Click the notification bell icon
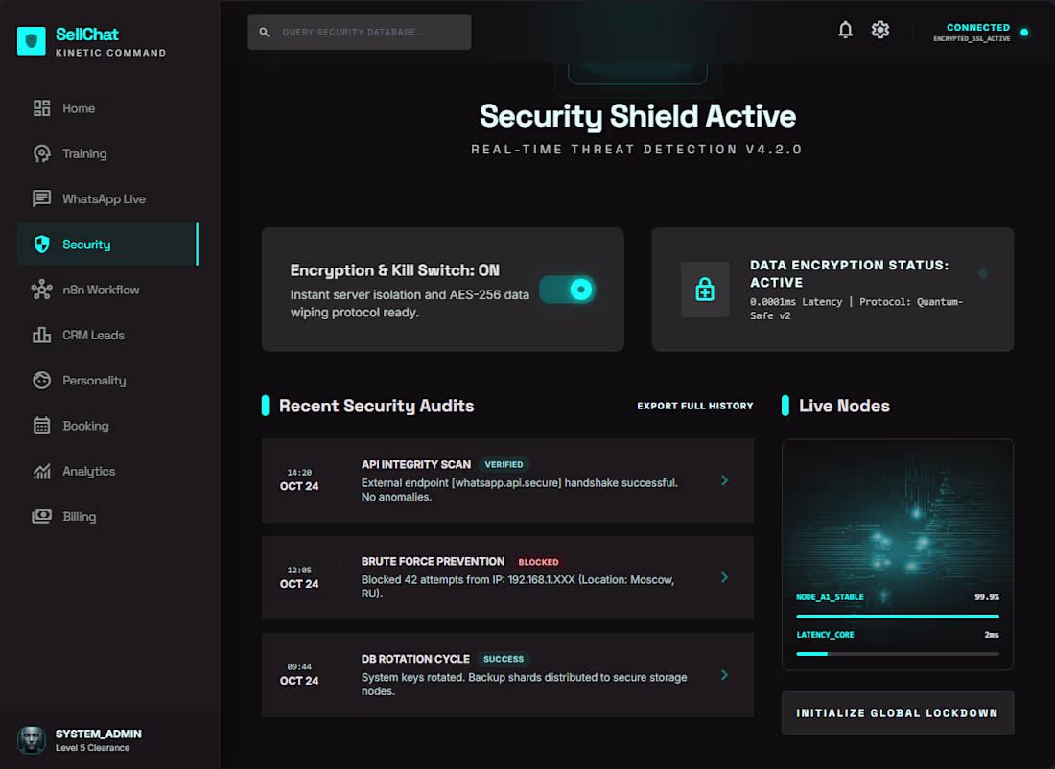Screen dimensions: 1055x769 845,31
